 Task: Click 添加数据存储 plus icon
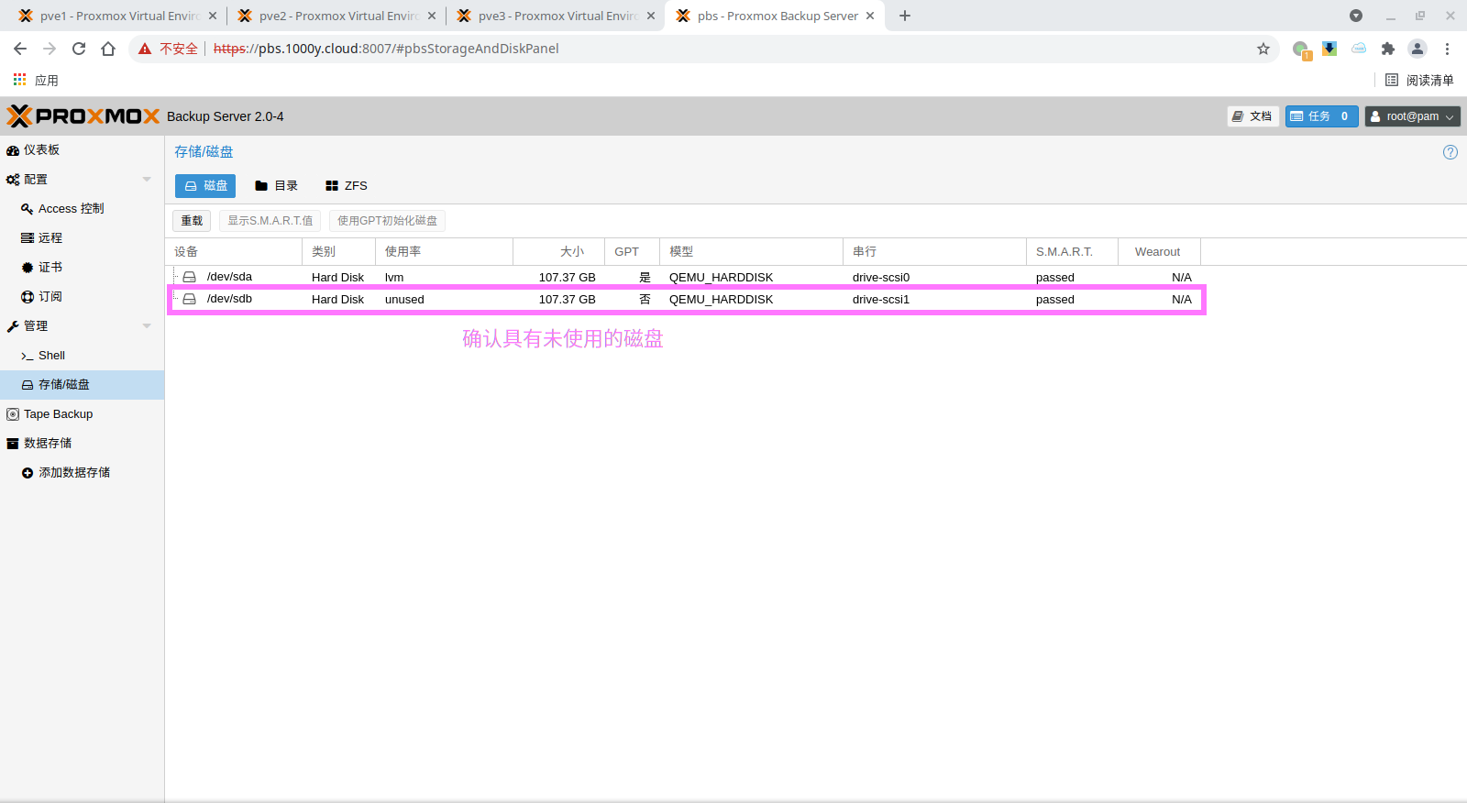coord(28,473)
